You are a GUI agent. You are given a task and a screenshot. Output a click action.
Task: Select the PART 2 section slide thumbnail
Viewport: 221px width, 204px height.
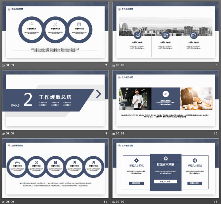click(53, 100)
